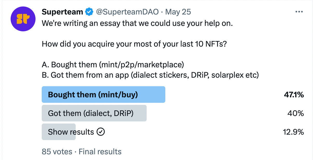313x160 pixels.
Task: Select the 'Bought them (mint/buy)' poll option
Action: coord(103,94)
